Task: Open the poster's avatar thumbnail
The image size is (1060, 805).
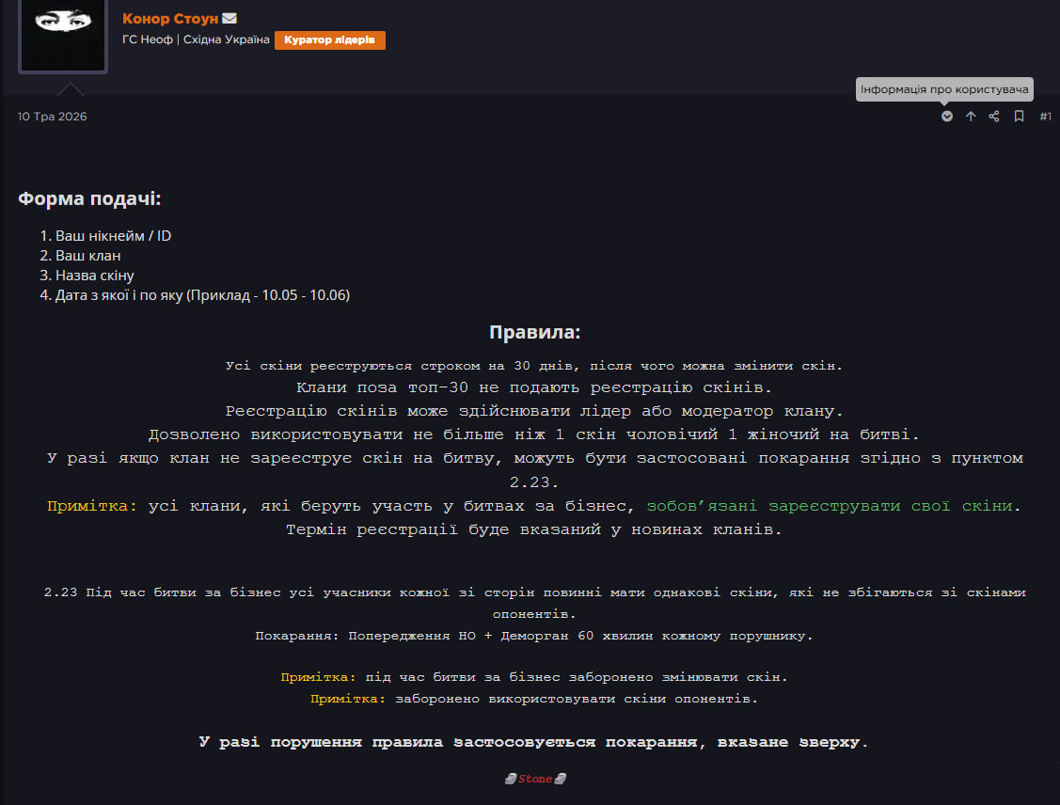Action: coord(63,35)
